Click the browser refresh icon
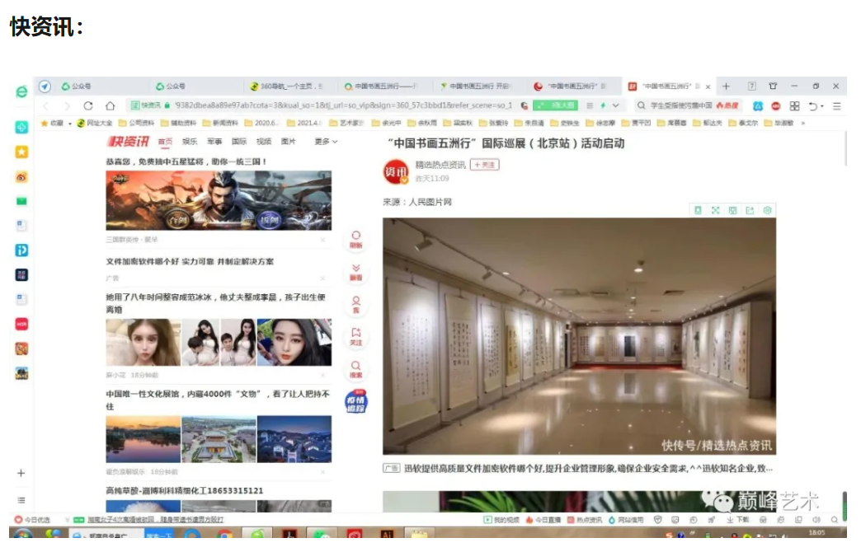Image resolution: width=861 pixels, height=552 pixels. point(88,106)
